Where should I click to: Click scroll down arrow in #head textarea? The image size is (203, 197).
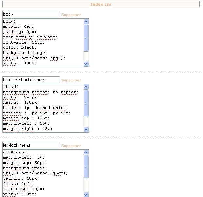86,129
